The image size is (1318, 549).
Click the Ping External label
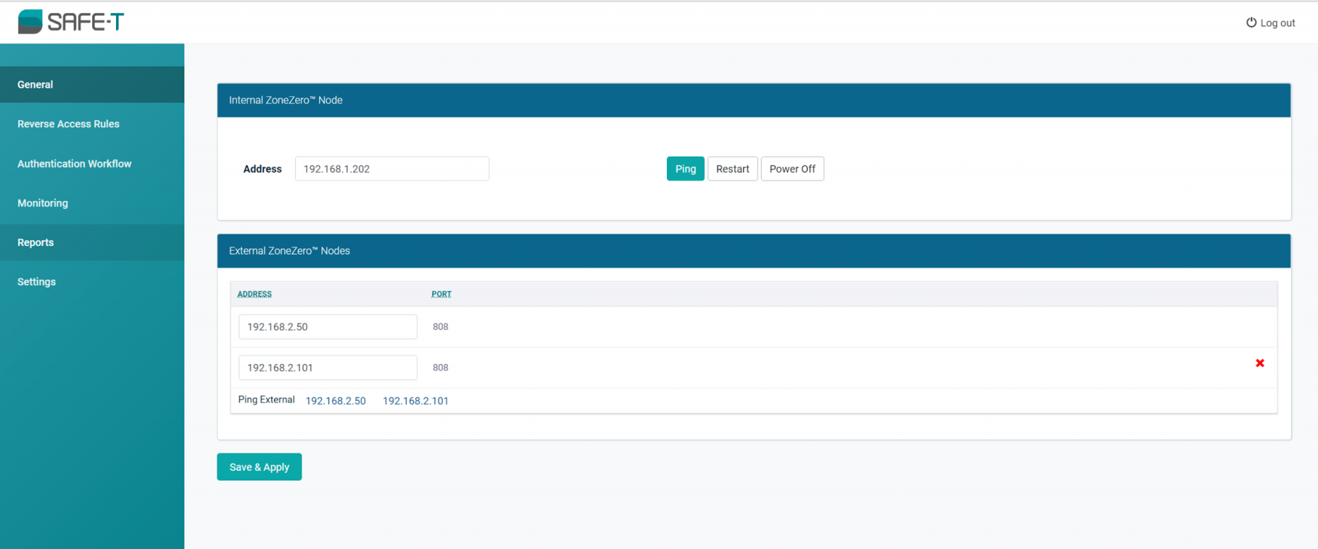point(266,400)
